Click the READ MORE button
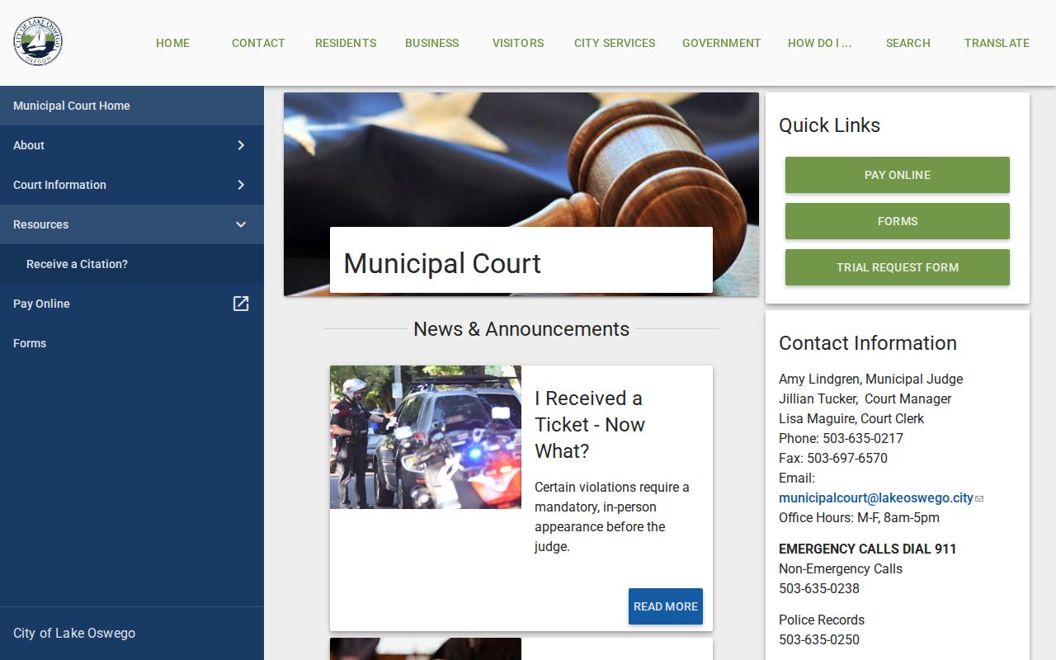The image size is (1056, 660). tap(666, 606)
